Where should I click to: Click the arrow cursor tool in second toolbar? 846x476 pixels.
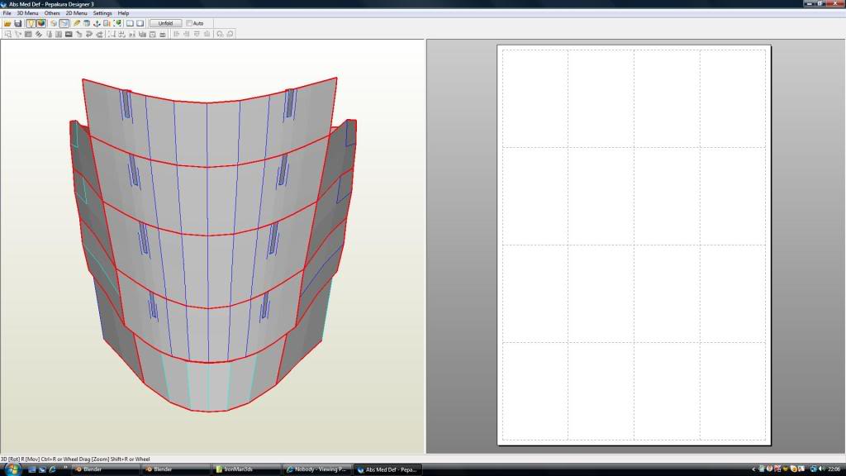pos(18,34)
